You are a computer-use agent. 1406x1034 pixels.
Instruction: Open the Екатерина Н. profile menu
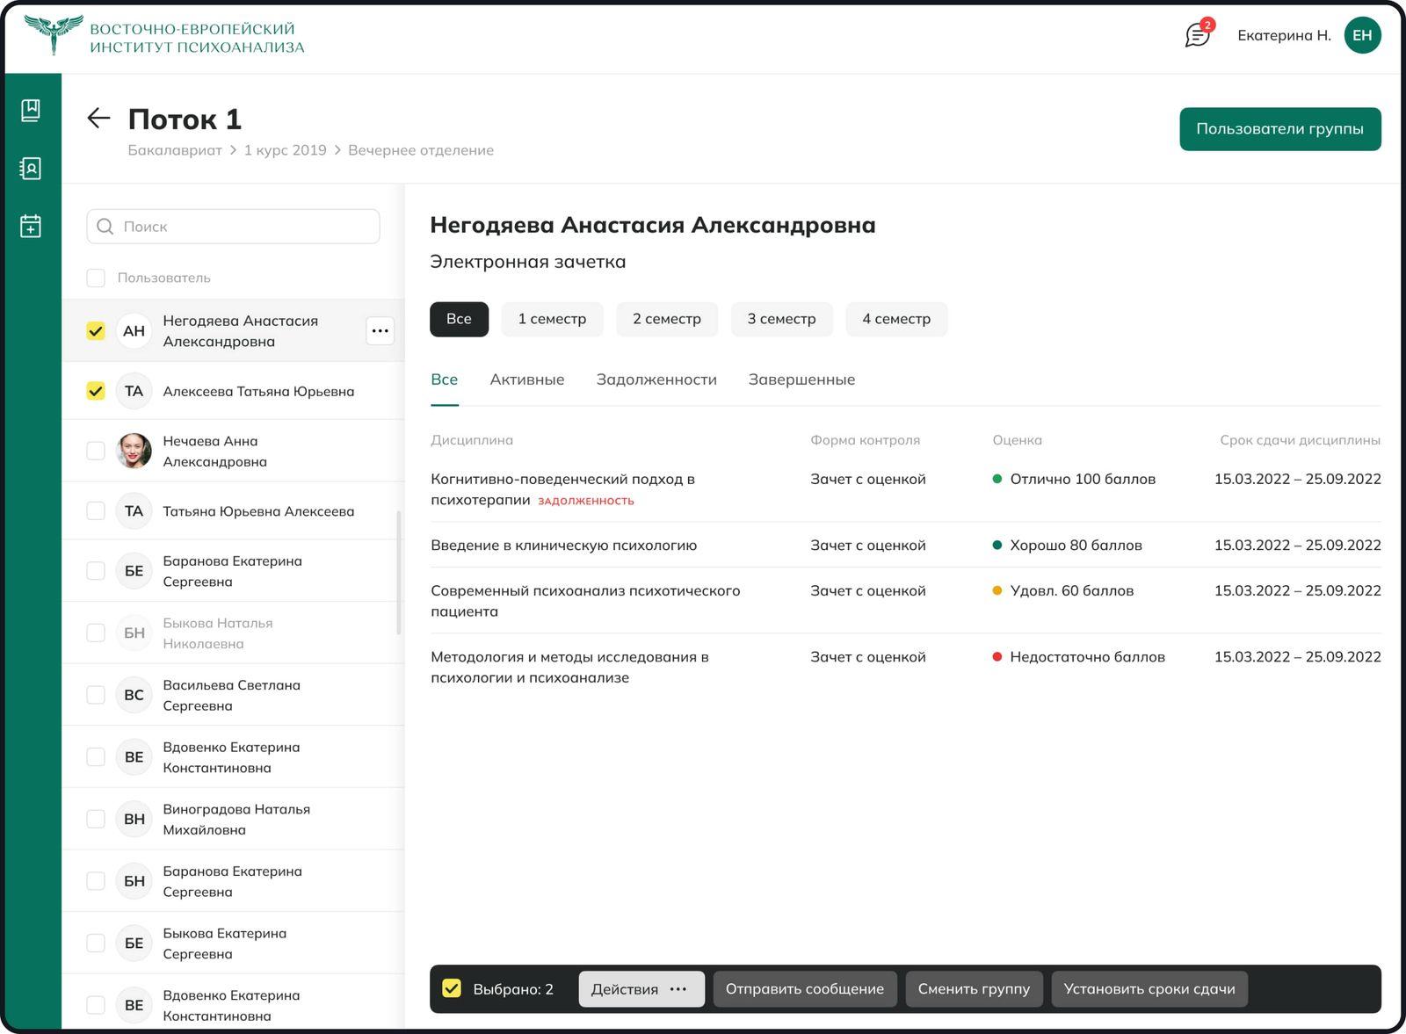pyautogui.click(x=1284, y=35)
